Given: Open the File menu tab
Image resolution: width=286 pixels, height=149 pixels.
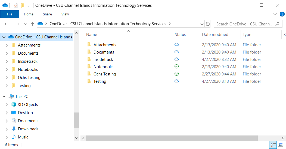Looking at the screenshot, I should tap(10, 14).
